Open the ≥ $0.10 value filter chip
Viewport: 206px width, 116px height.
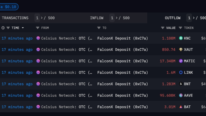[9, 7]
